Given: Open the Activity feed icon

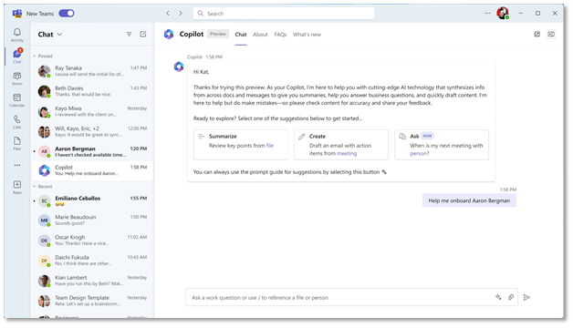Looking at the screenshot, I should point(16,35).
